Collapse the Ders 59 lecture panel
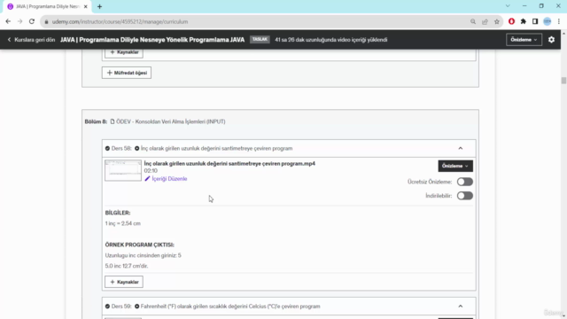This screenshot has height=319, width=567. pyautogui.click(x=461, y=307)
